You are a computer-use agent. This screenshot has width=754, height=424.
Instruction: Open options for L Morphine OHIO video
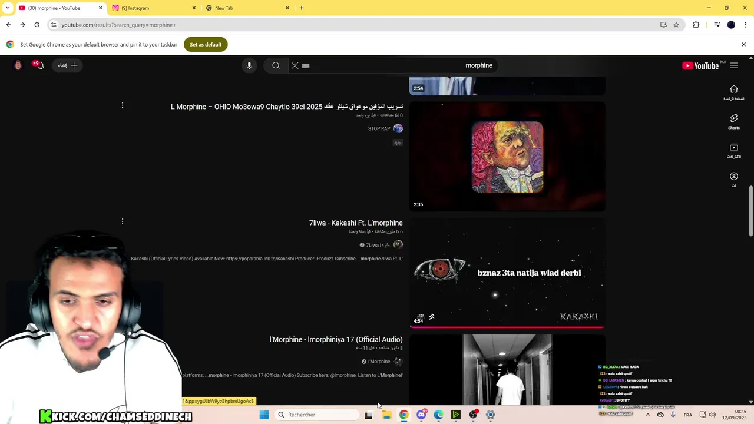click(x=123, y=105)
